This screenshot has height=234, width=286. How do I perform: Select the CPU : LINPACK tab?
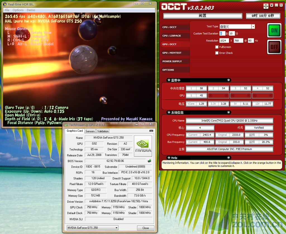[x=175, y=36]
